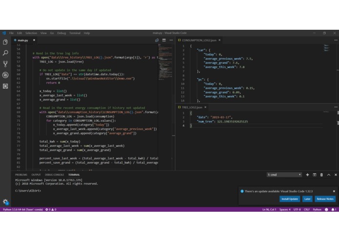The height and width of the screenshot is (241, 339).
Task: Maximize the terminal panel with up chevron
Action: [329, 175]
